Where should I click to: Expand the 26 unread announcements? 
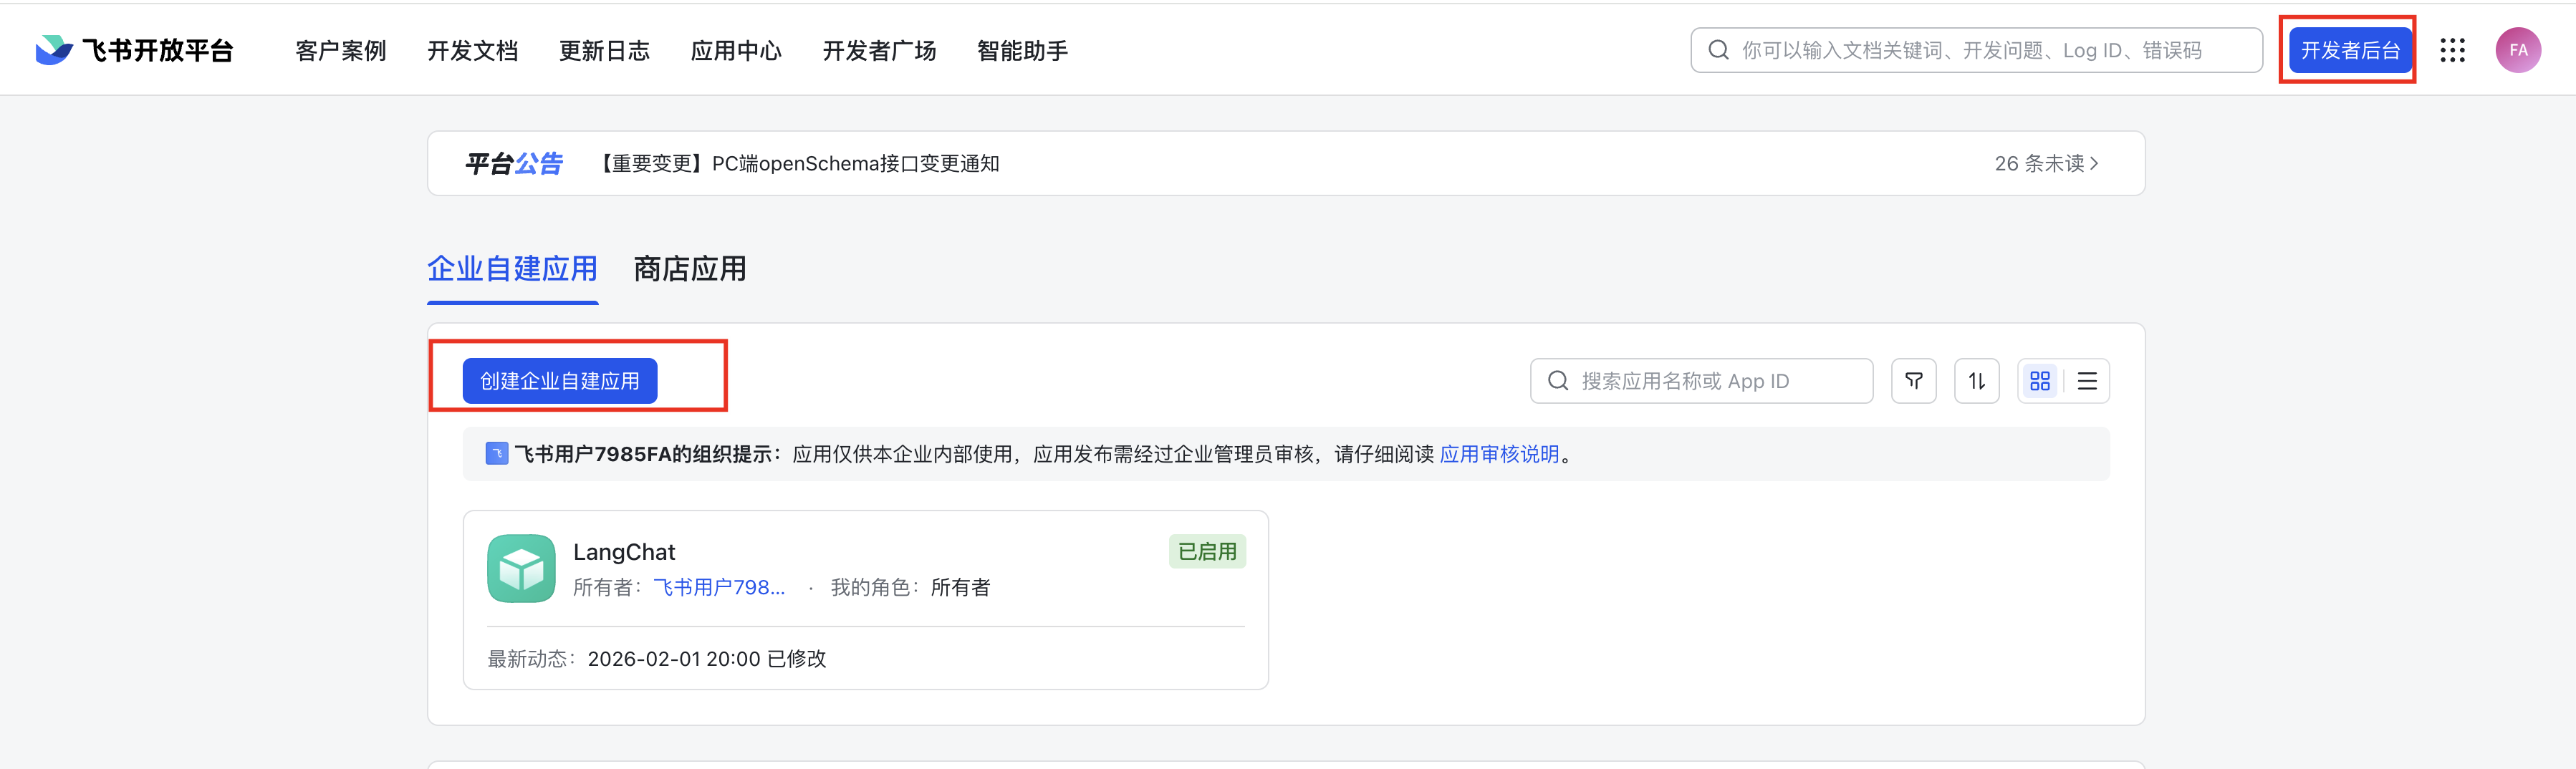click(x=2045, y=163)
